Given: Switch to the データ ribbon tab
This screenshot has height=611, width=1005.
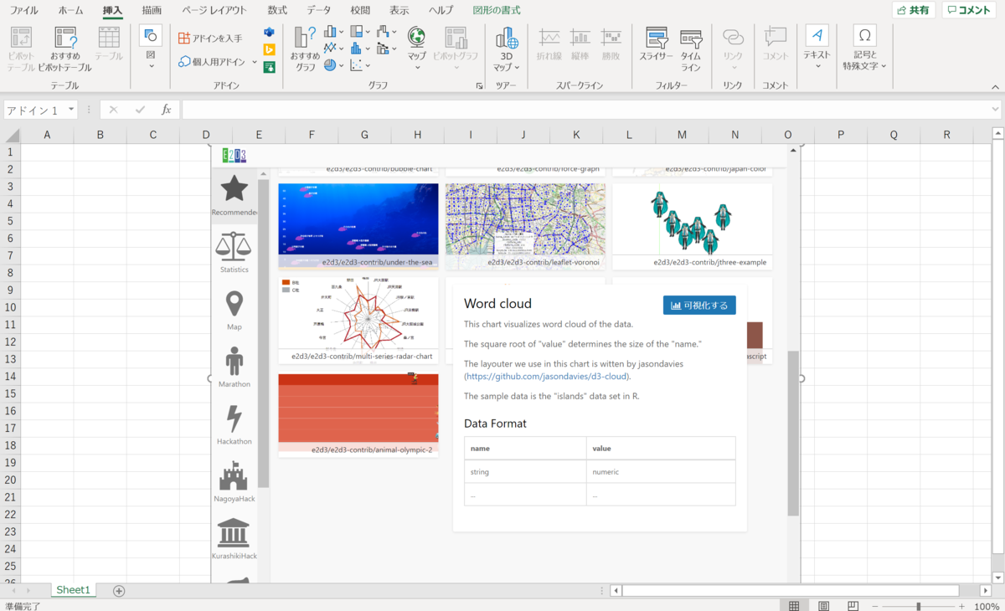Looking at the screenshot, I should pyautogui.click(x=317, y=10).
